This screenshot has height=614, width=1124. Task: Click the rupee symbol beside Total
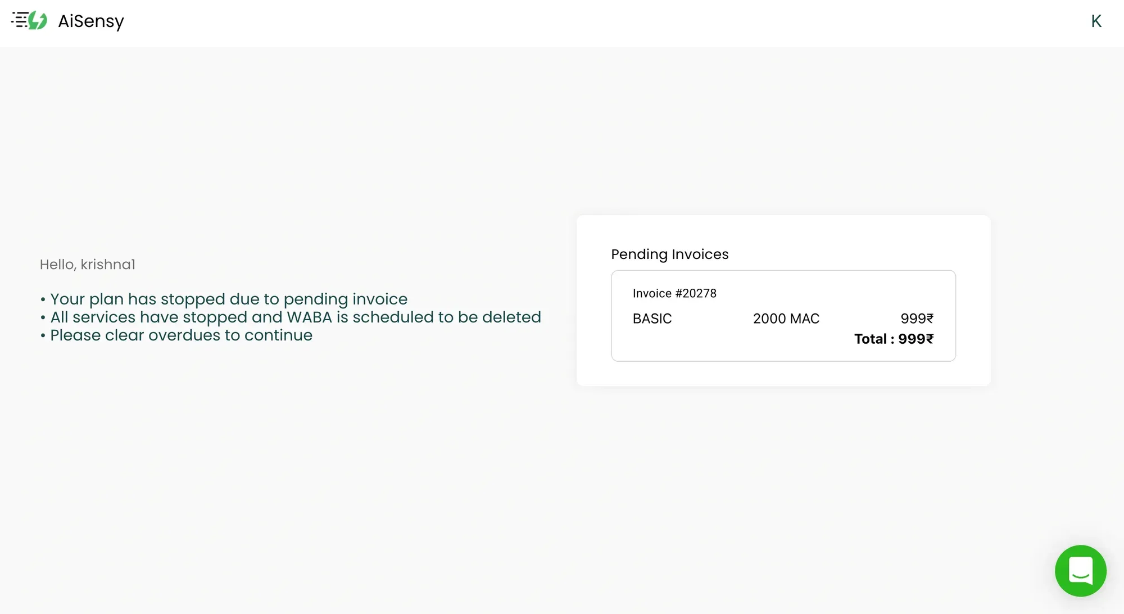point(930,339)
